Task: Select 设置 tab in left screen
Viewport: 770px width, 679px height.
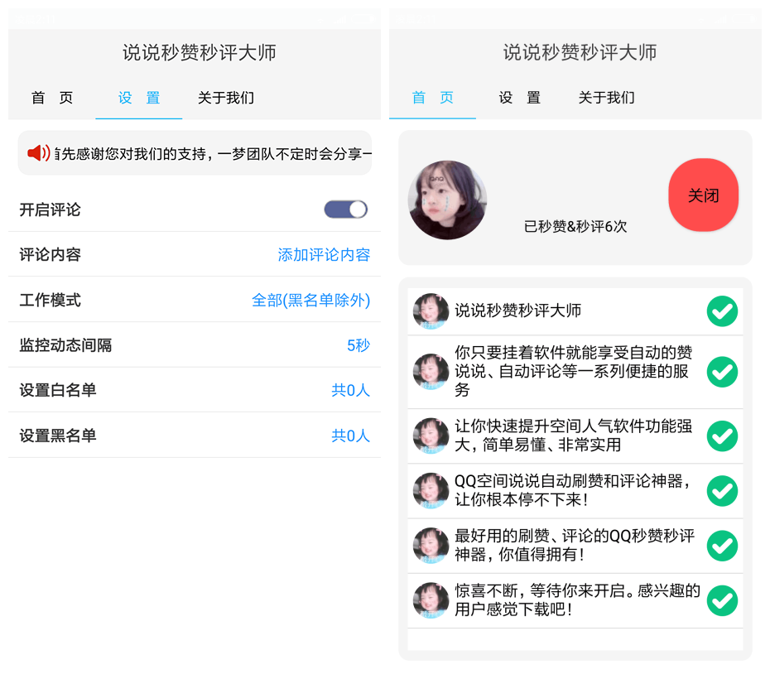Action: 139,98
